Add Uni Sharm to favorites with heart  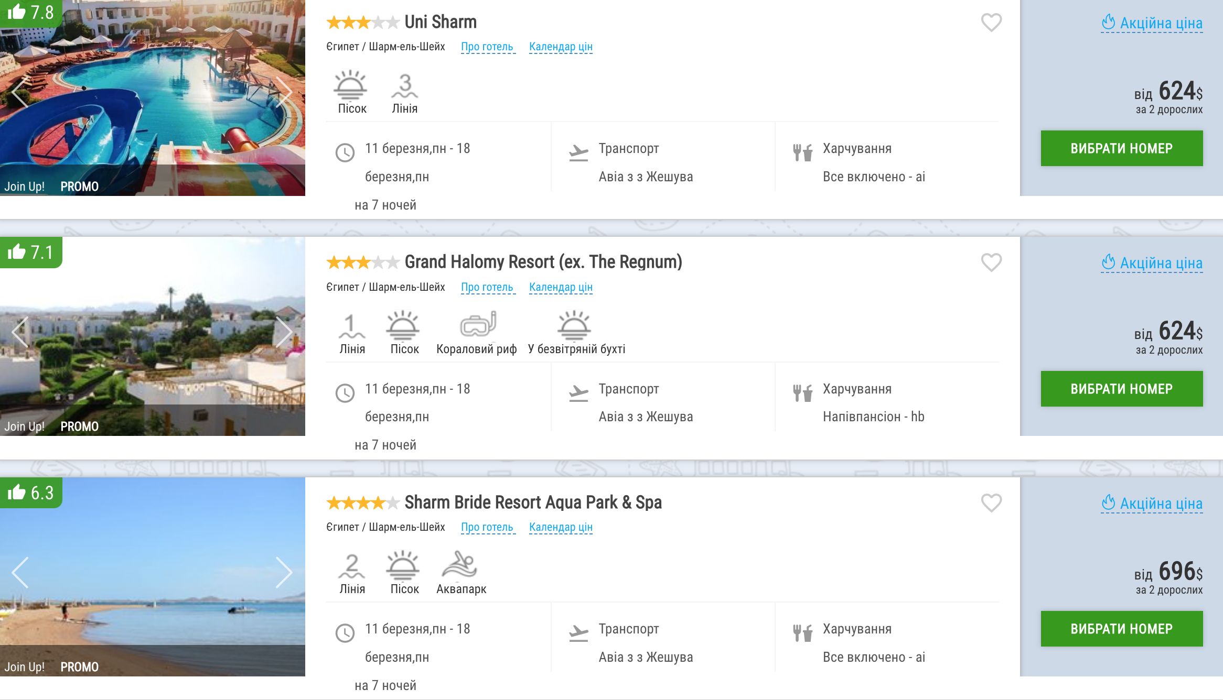click(991, 23)
